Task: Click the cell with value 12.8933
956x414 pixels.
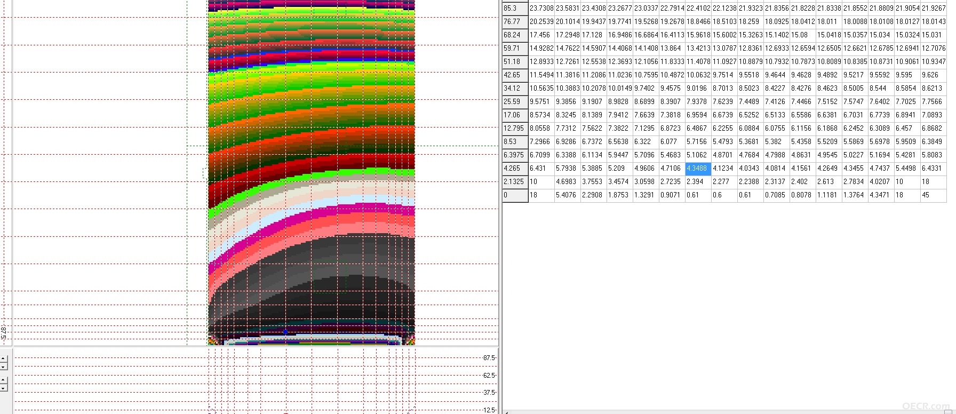Action: [541, 62]
